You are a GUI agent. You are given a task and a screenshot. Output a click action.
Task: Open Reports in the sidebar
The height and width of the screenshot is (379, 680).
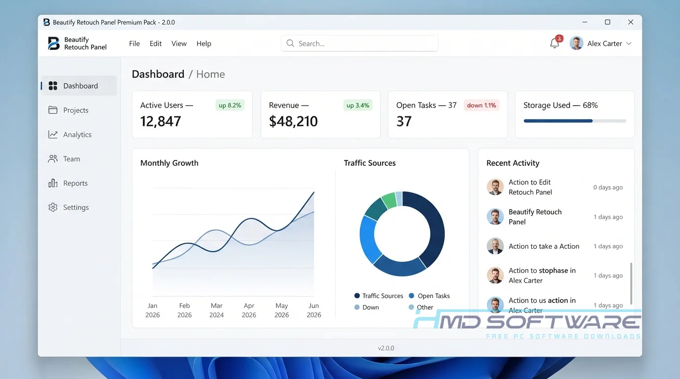(79, 183)
